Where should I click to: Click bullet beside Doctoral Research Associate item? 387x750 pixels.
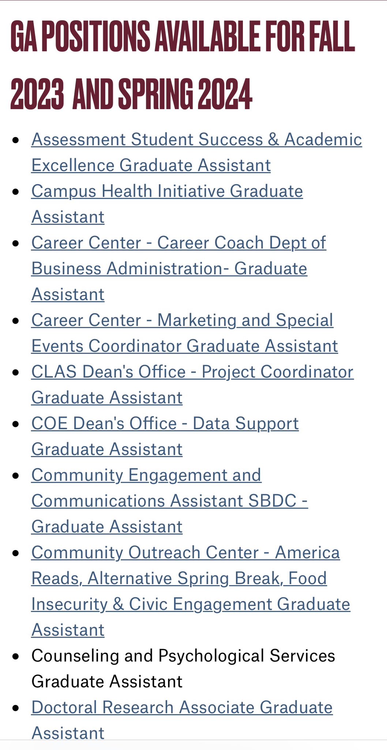pos(15,708)
